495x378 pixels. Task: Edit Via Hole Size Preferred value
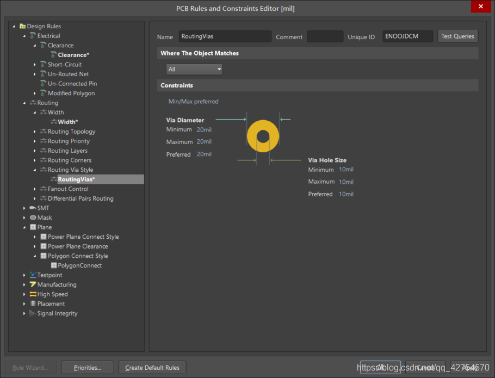[x=346, y=194]
